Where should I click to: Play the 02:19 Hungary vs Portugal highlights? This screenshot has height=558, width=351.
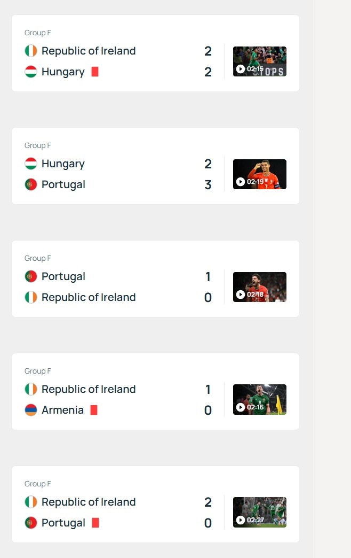click(x=260, y=174)
